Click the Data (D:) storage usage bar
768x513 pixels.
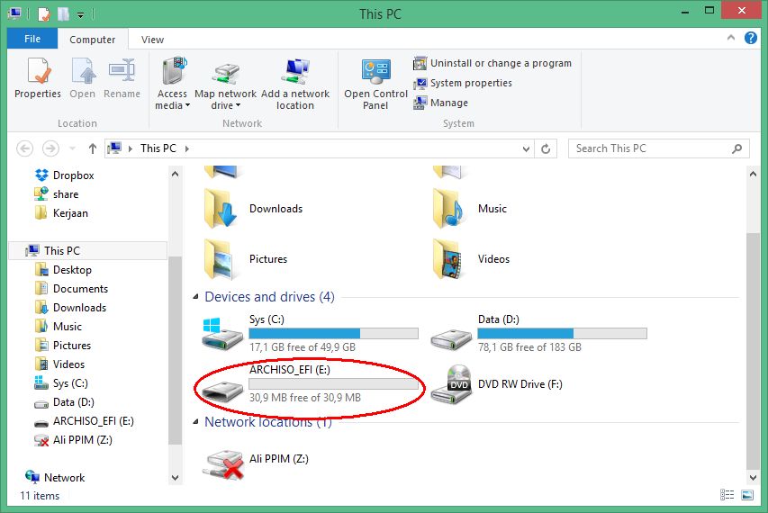click(x=562, y=333)
